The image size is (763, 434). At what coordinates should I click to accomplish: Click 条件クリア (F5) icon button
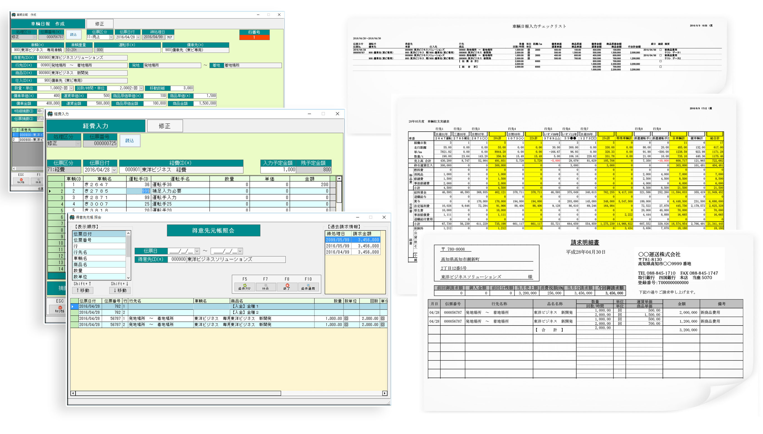pyautogui.click(x=244, y=287)
